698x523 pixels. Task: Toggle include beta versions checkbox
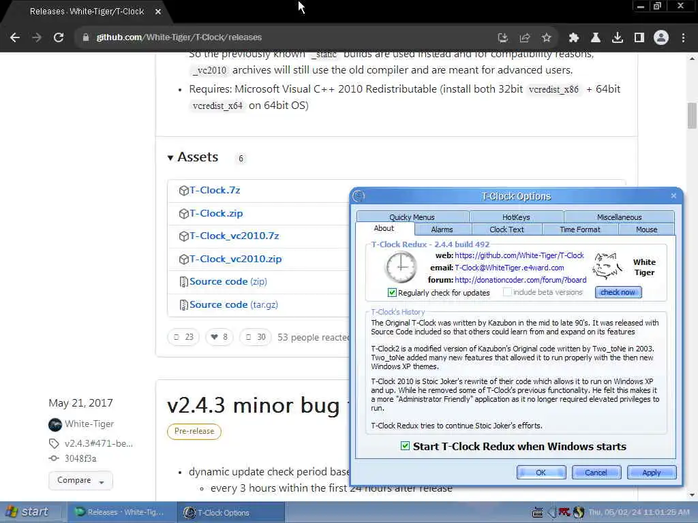pyautogui.click(x=507, y=292)
